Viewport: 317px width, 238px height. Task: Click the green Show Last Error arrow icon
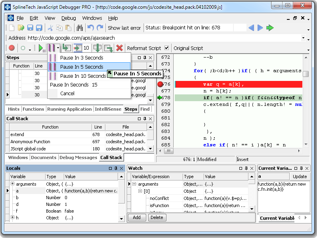(x=271, y=28)
